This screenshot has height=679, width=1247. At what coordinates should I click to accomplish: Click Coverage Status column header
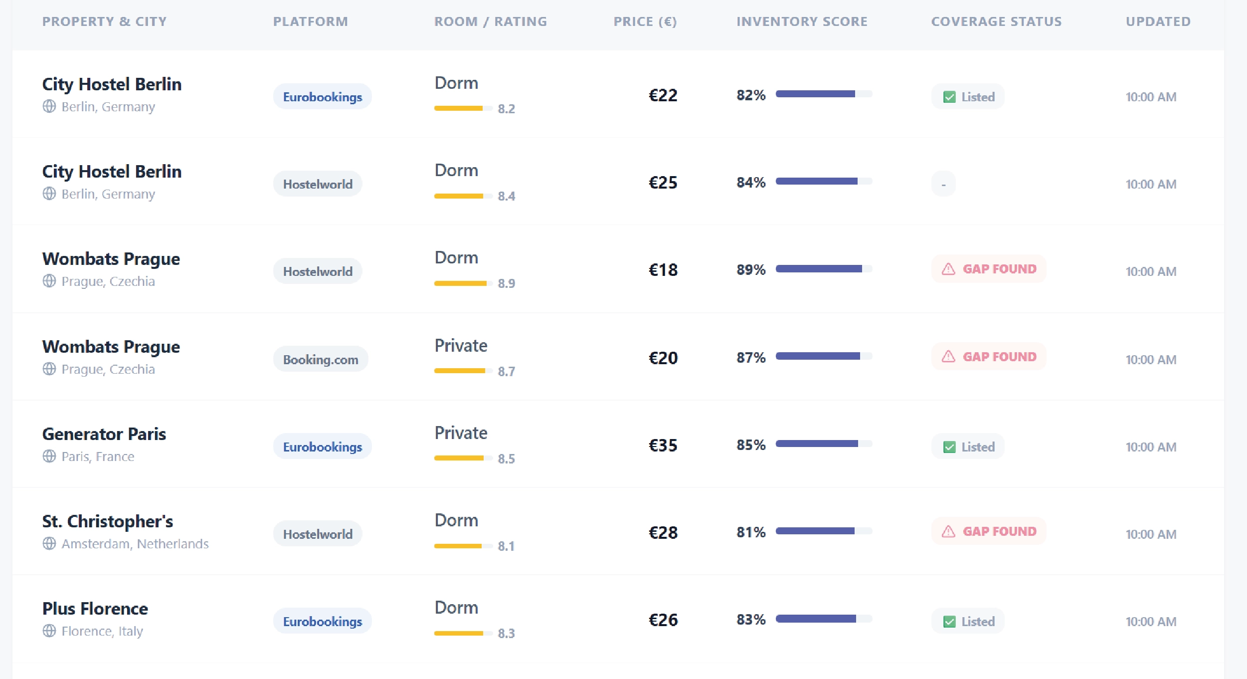pyautogui.click(x=996, y=21)
